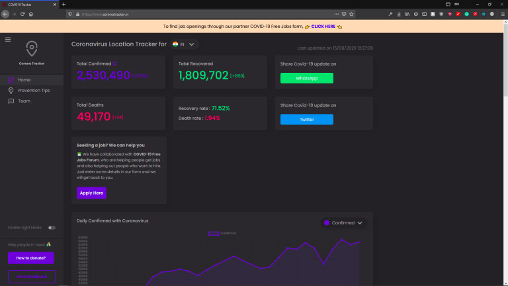Follow the CLICK HERE jobs link

tap(323, 26)
